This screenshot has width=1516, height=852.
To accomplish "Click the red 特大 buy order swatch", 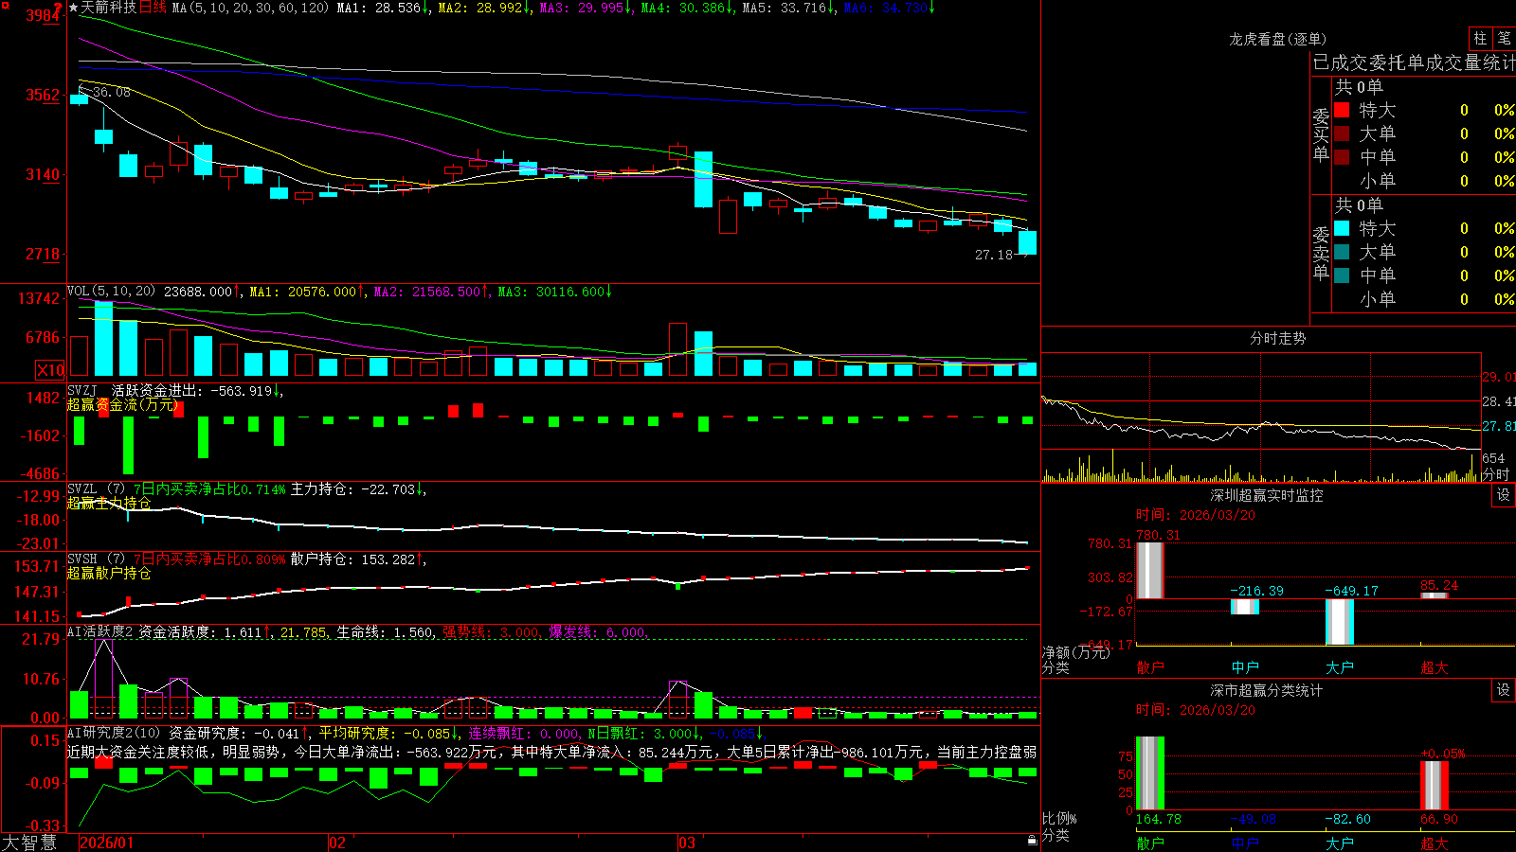I will [x=1342, y=110].
